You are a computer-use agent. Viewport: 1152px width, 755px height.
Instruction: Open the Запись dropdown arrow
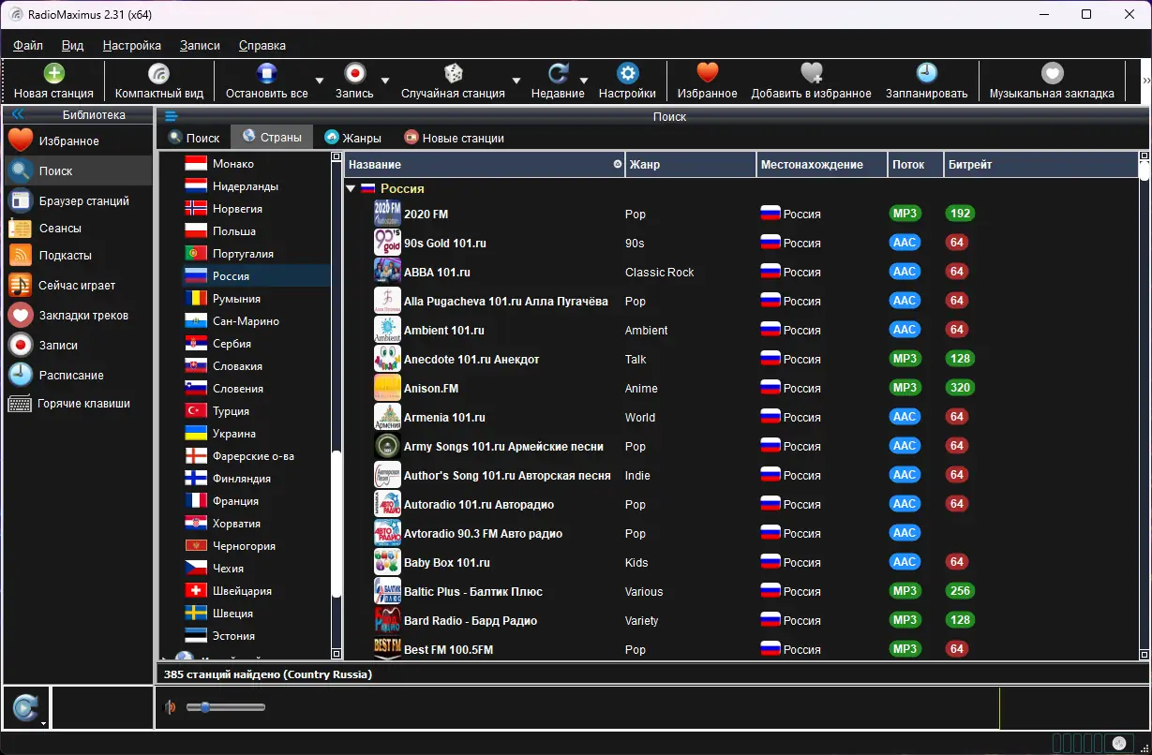pyautogui.click(x=385, y=81)
